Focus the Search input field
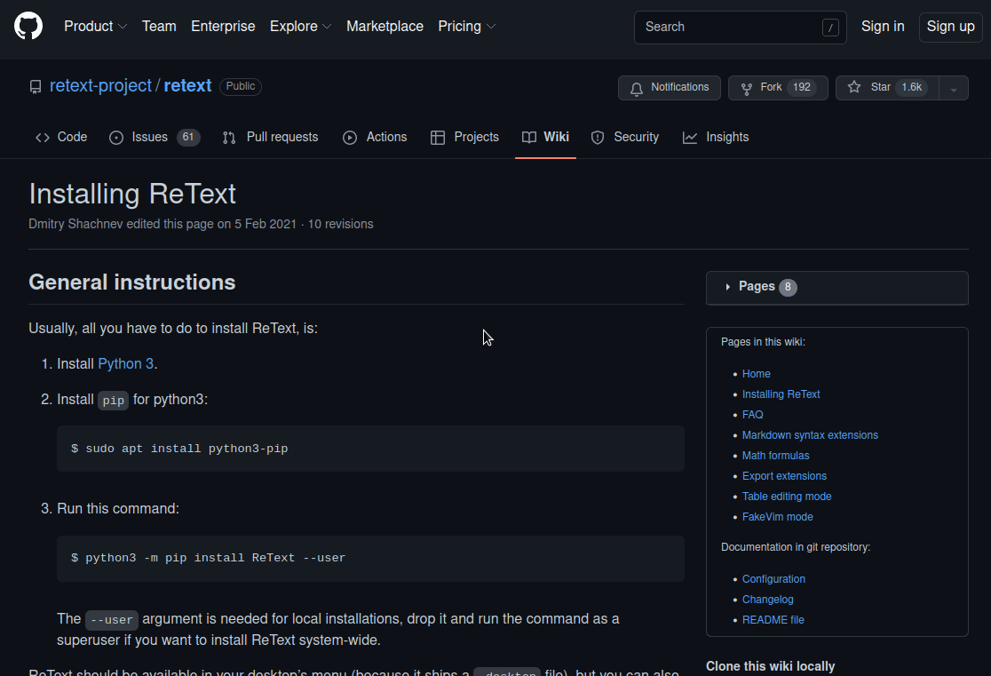The image size is (991, 676). 740,28
